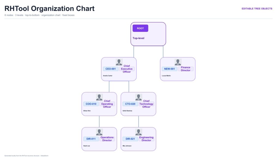This screenshot has height=159, width=279.
Task: Click the CTO-020 ID tag
Action: point(130,104)
